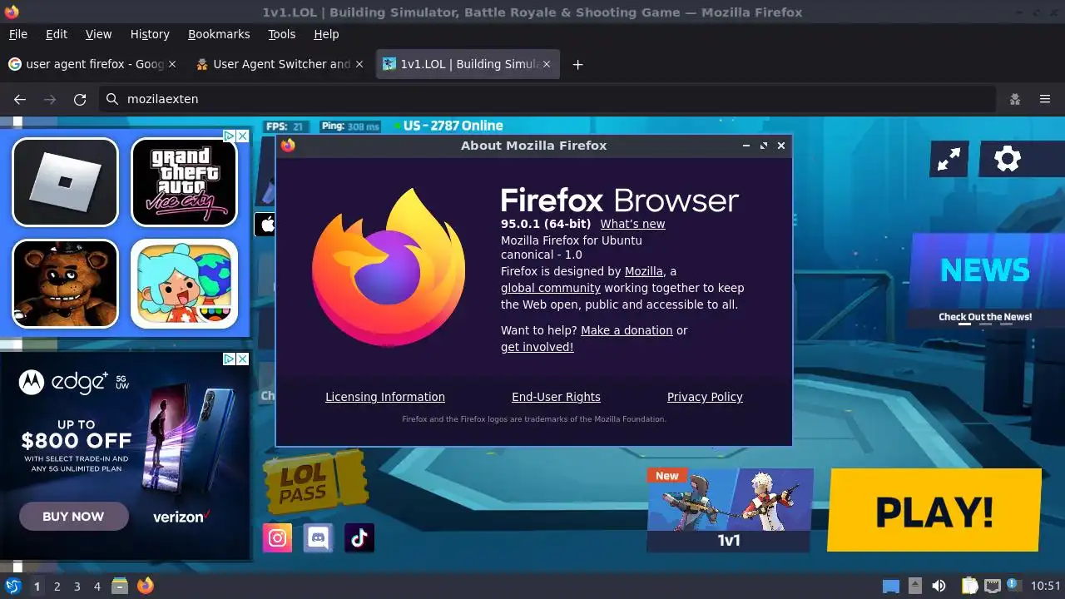Screen dimensions: 1065x599
Task: Switch to workspace 3
Action: pos(77,587)
